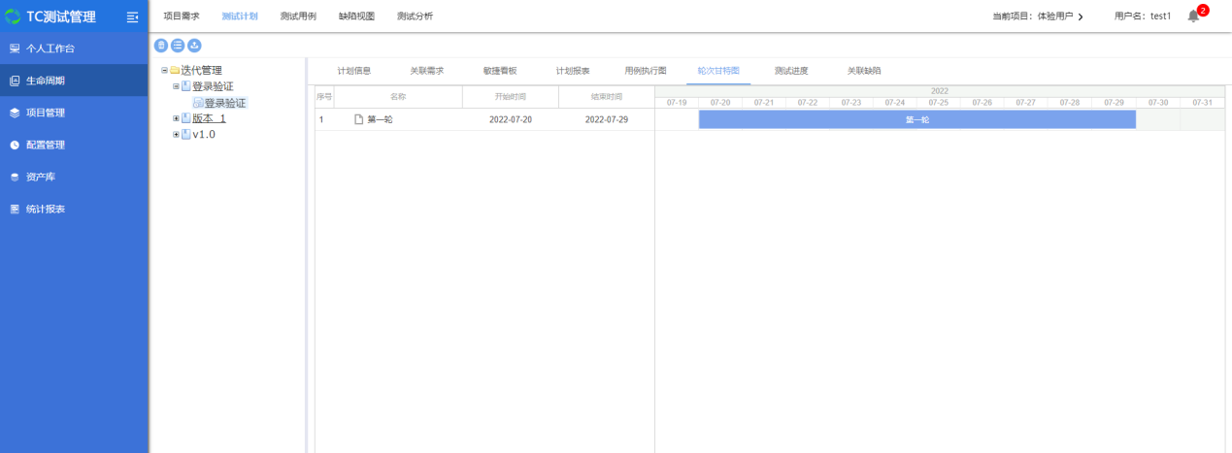Click the 开始时间 column header

510,97
